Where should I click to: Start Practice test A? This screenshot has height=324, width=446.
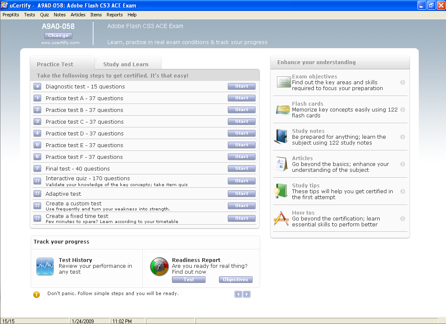[x=242, y=98]
